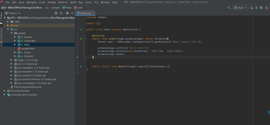Select the Score class in tree
The height and width of the screenshot is (125, 270).
[27, 52]
